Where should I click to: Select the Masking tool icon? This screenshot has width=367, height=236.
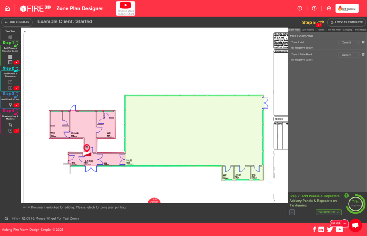pyautogui.click(x=10, y=131)
